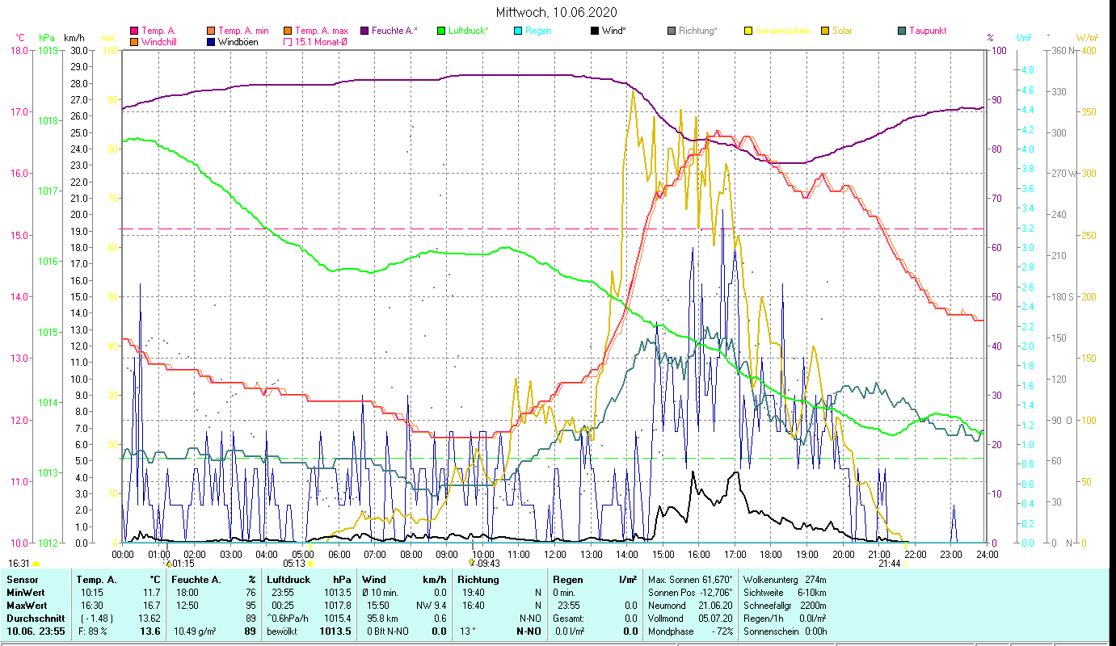The image size is (1116, 646).
Task: Click the Temp. A. min legend label
Action: [x=242, y=31]
